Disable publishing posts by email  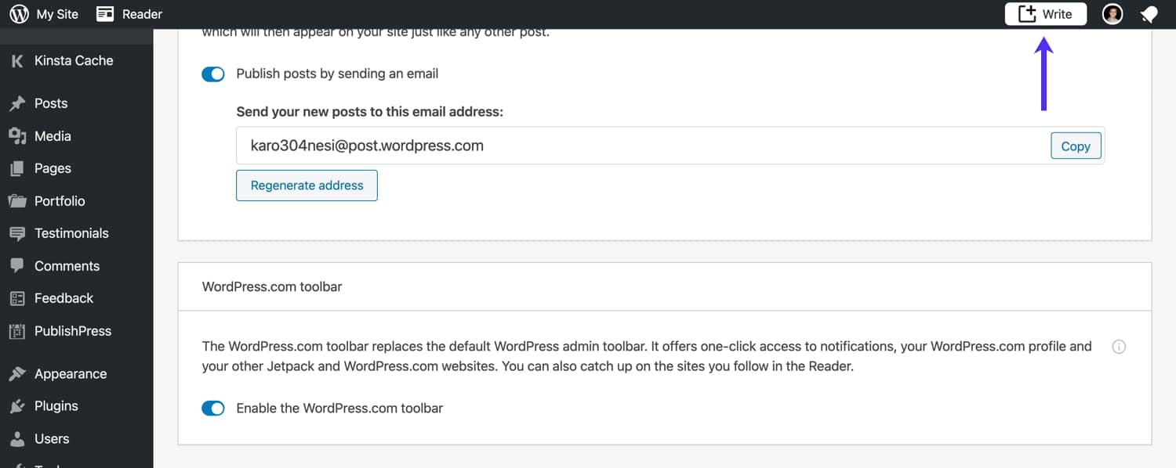click(x=212, y=74)
